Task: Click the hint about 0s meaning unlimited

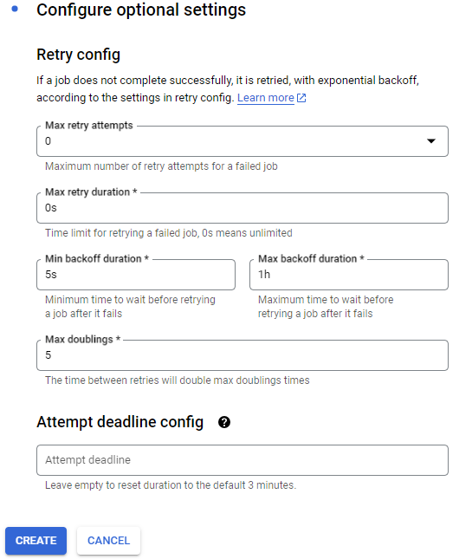Action: (x=169, y=233)
